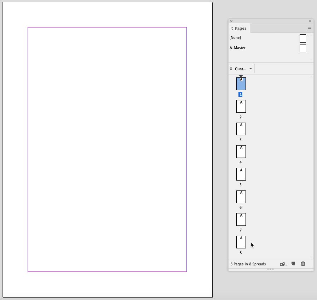Select page 5 thumbnail
Image resolution: width=317 pixels, height=300 pixels.
tap(241, 174)
